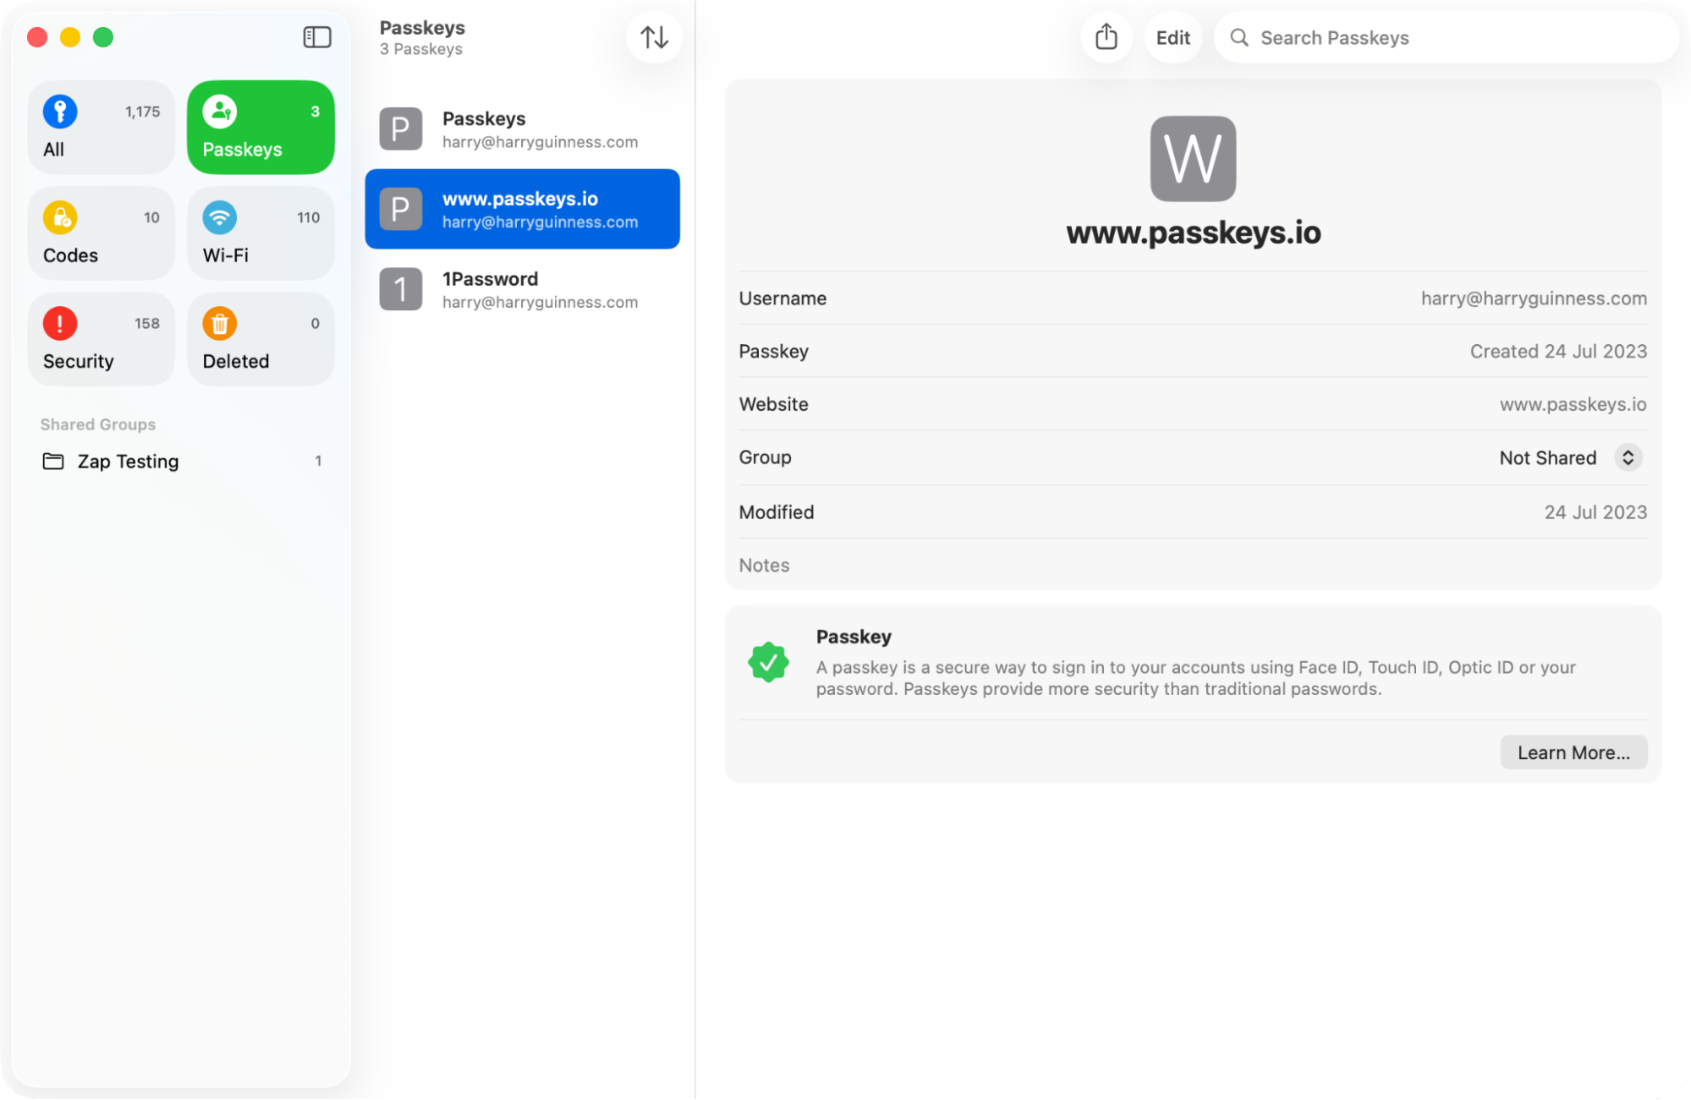Click the Search Passkeys field
This screenshot has height=1100, width=1691.
tap(1446, 37)
